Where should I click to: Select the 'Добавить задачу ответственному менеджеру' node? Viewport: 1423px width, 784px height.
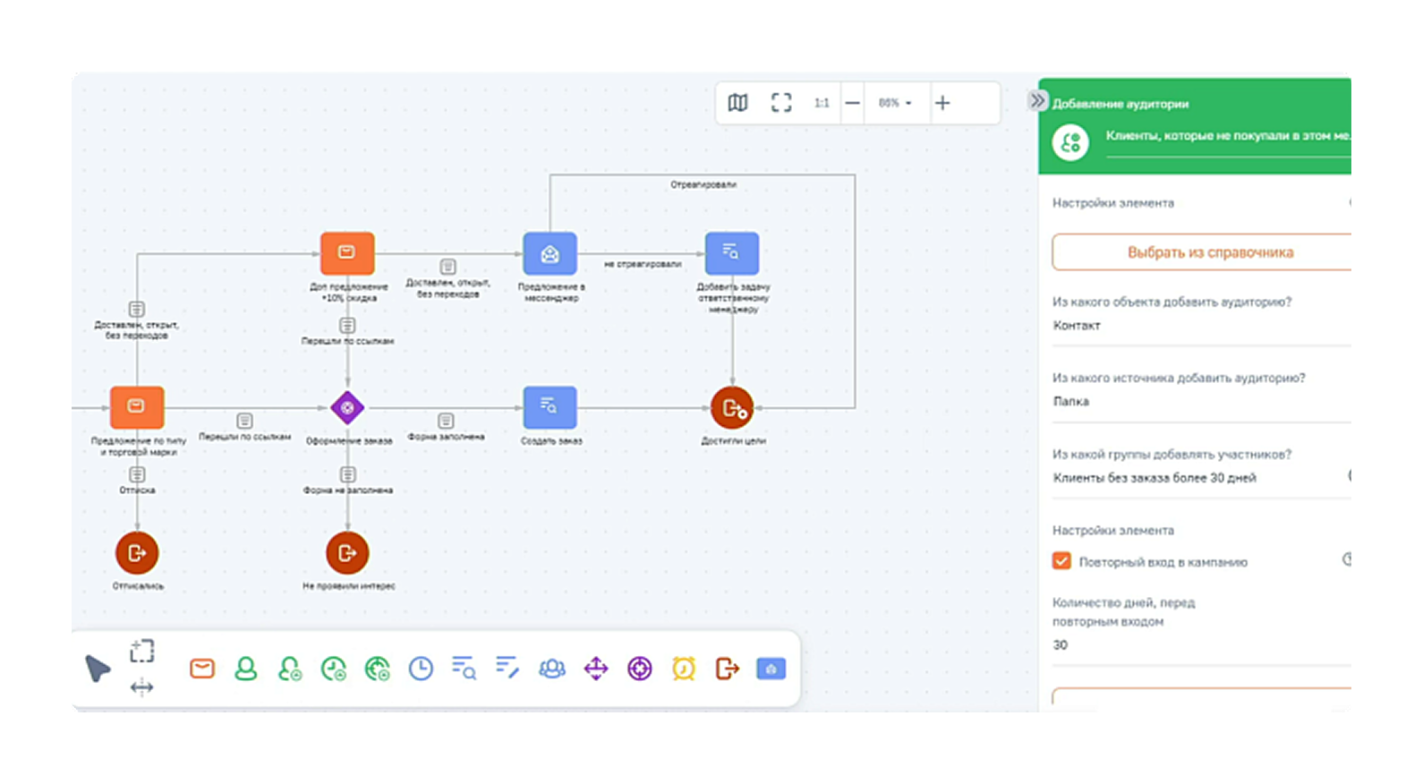tap(732, 253)
